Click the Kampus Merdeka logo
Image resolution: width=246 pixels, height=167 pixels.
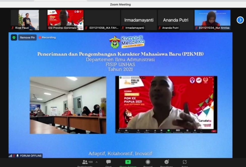coord(133,41)
